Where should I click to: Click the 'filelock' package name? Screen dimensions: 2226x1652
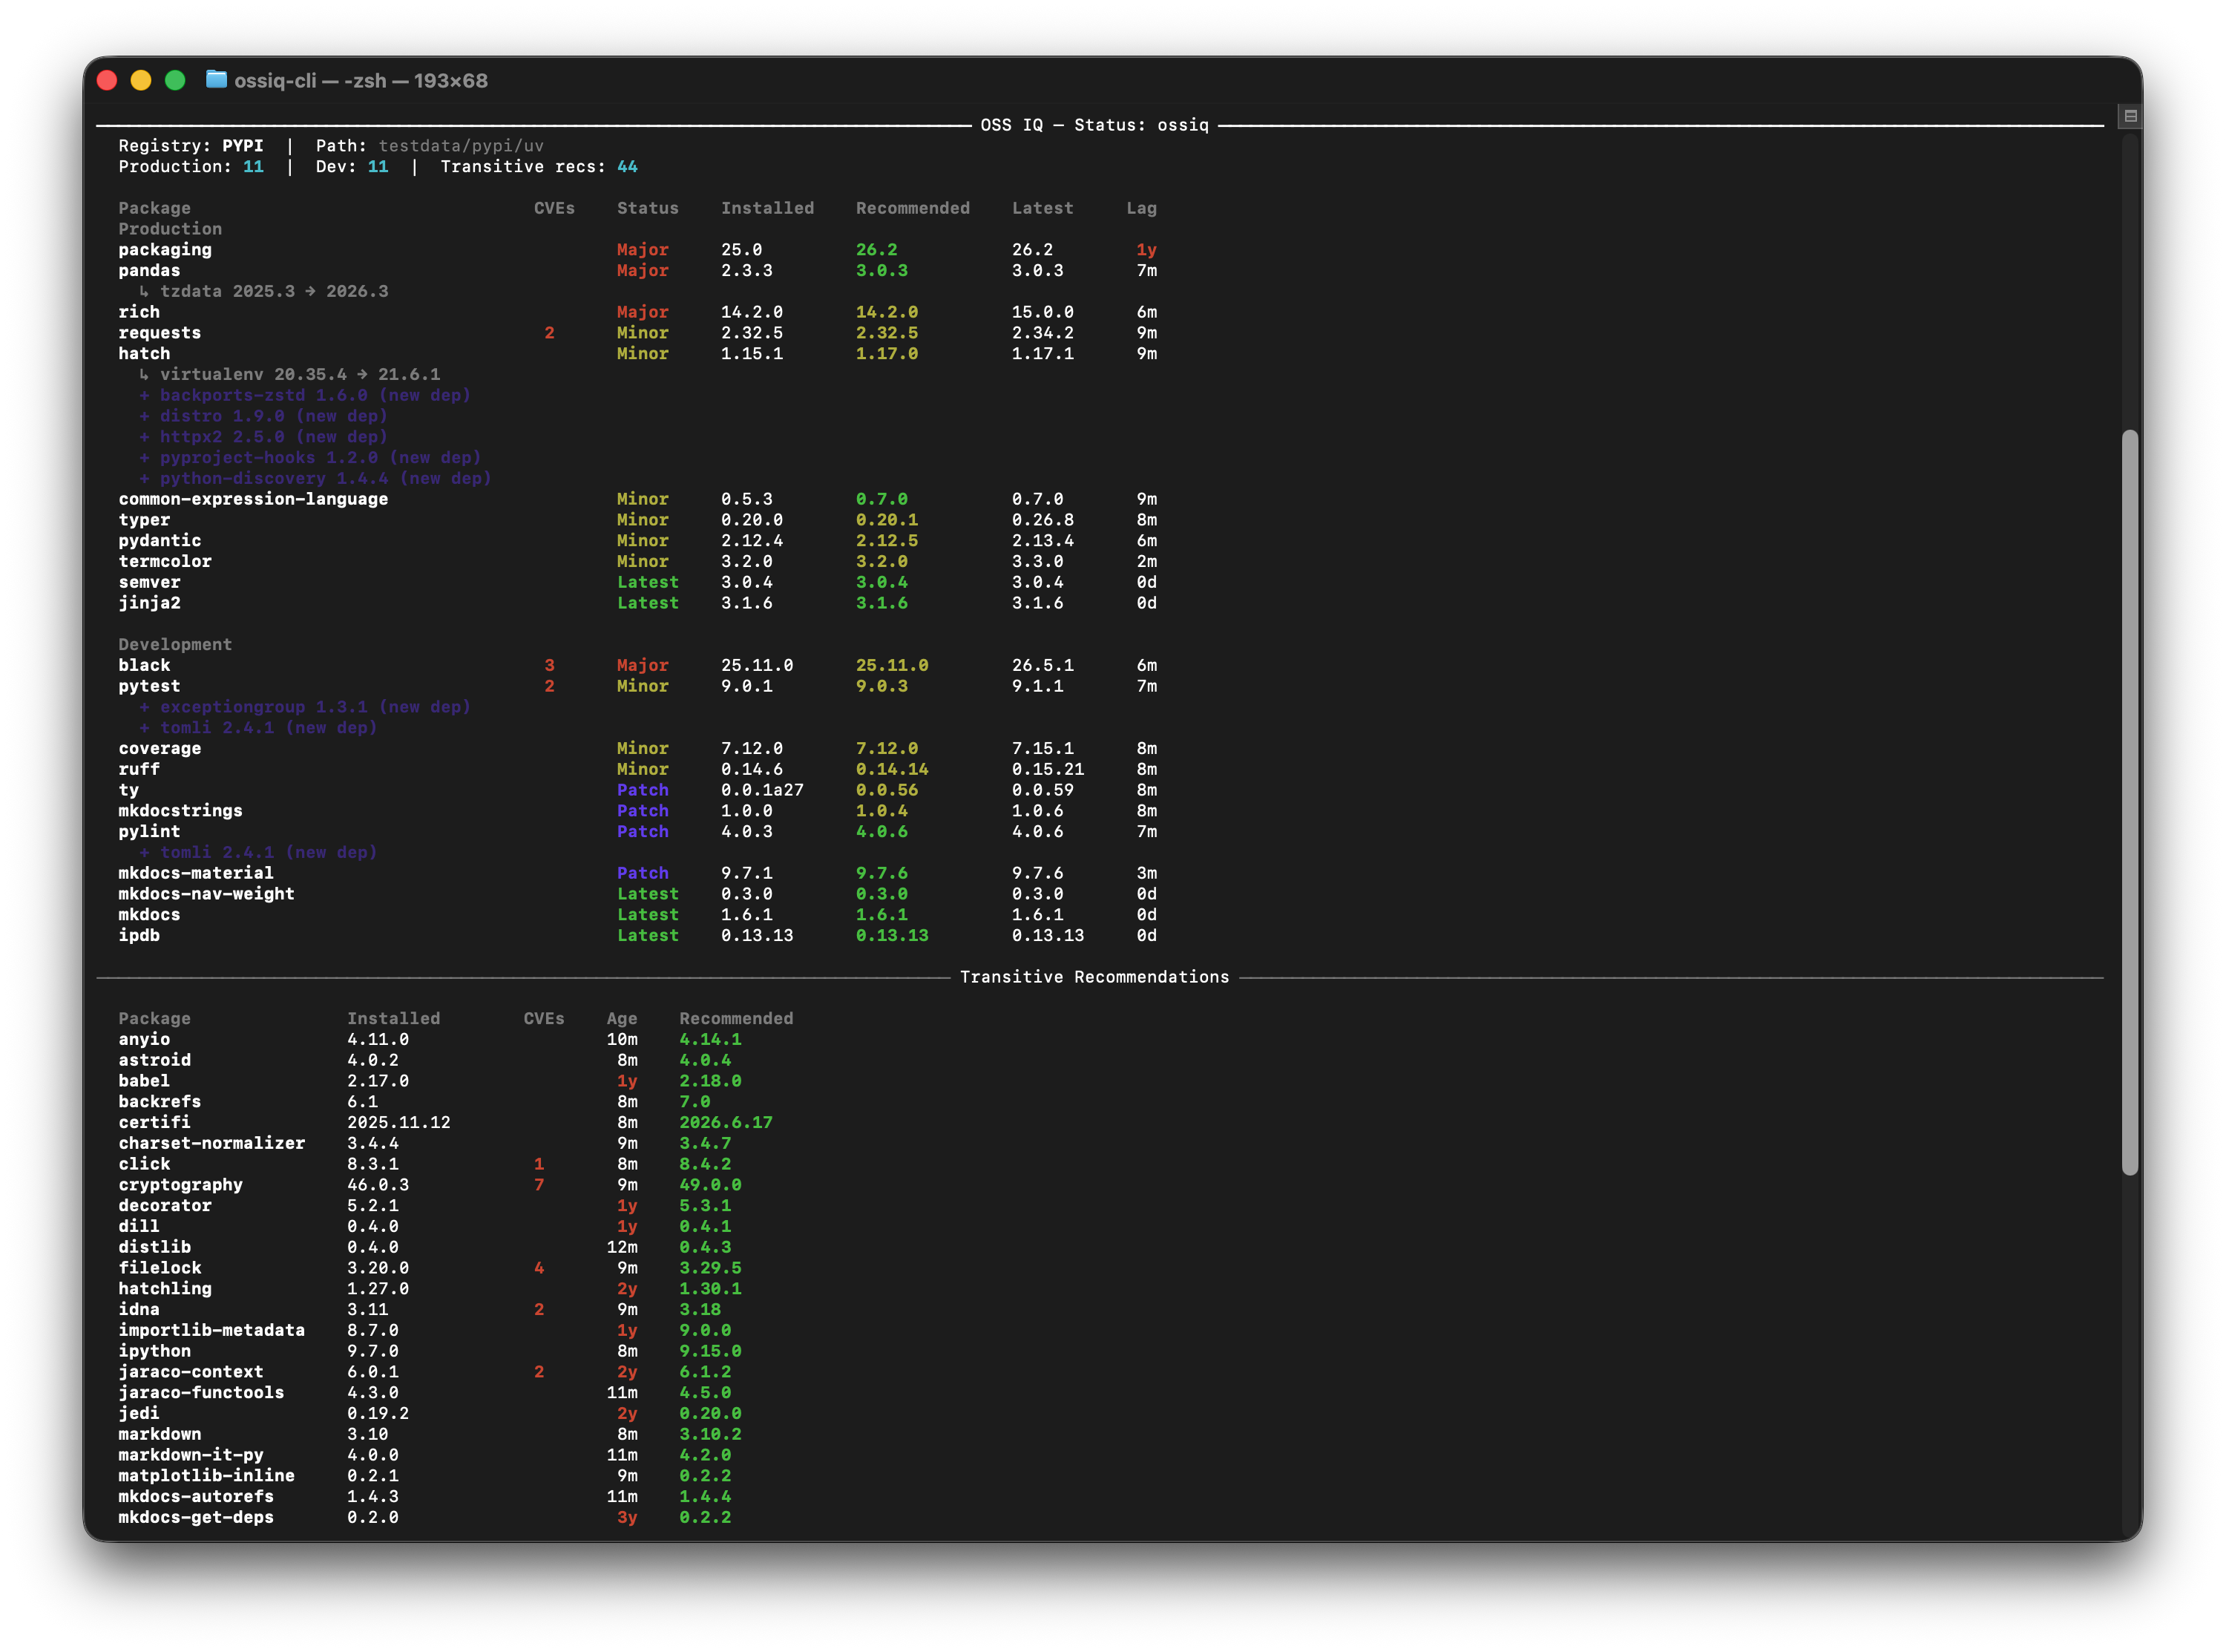[x=160, y=1269]
